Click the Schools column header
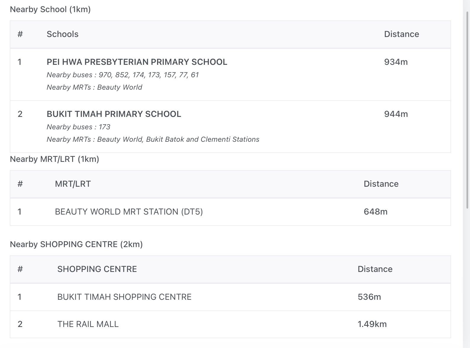 [62, 34]
